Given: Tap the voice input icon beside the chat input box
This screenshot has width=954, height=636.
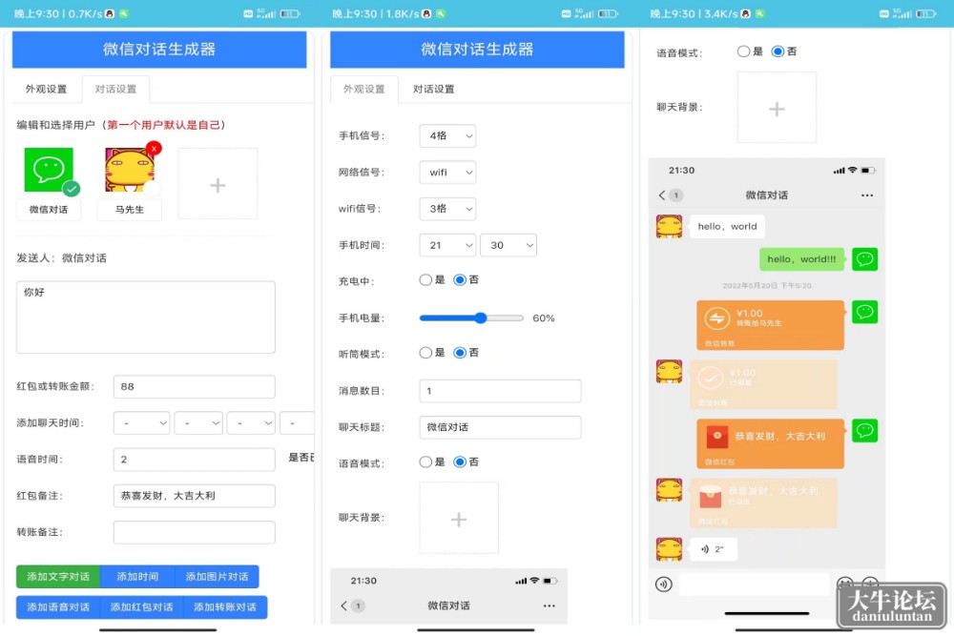Looking at the screenshot, I should click(x=664, y=585).
